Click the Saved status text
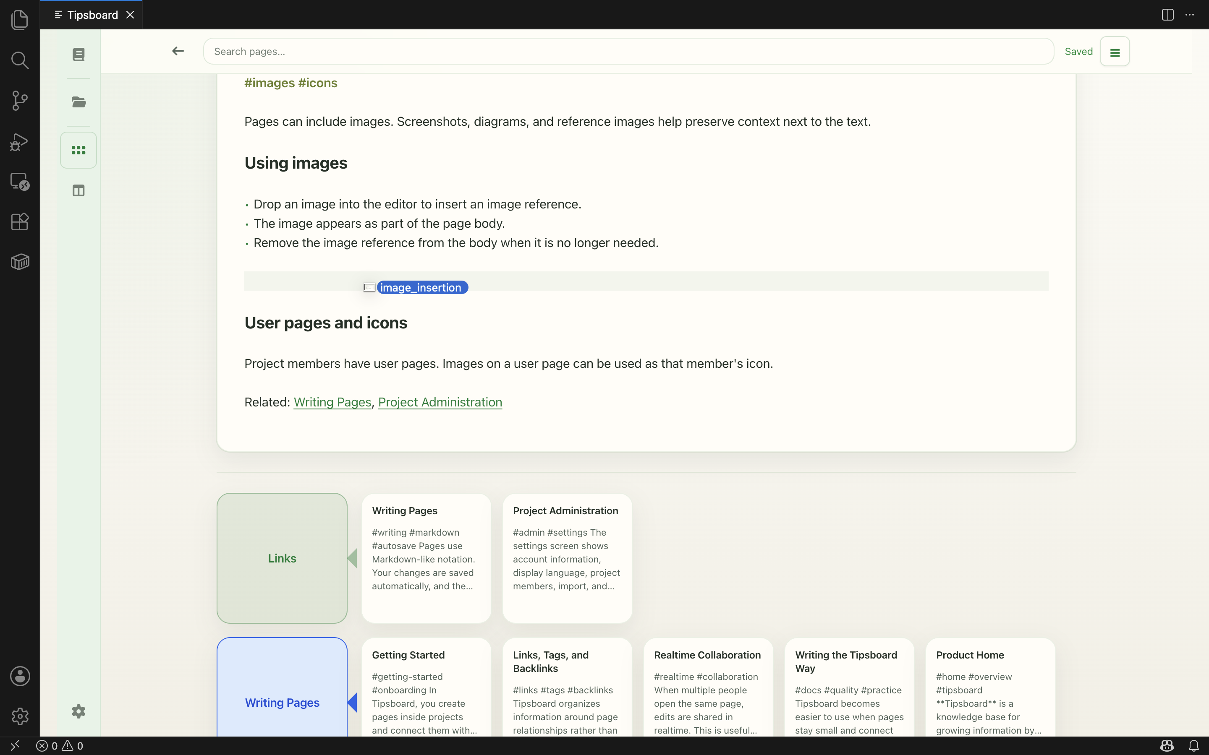Image resolution: width=1209 pixels, height=755 pixels. (x=1078, y=52)
